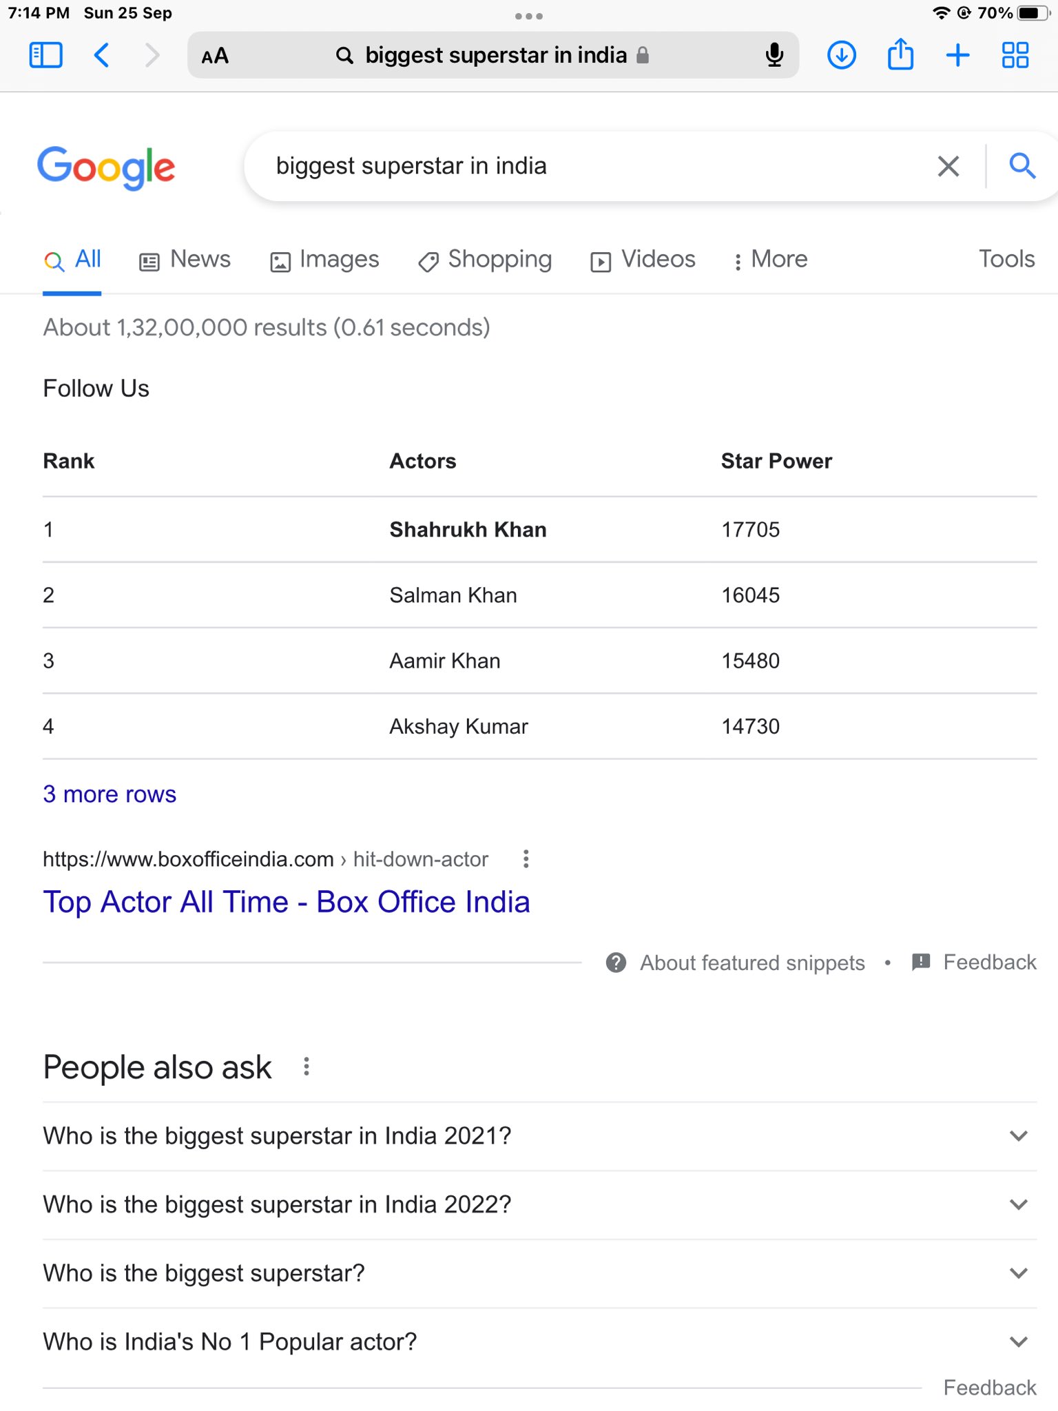Go back to the previous page
1058x1411 pixels.
click(101, 55)
